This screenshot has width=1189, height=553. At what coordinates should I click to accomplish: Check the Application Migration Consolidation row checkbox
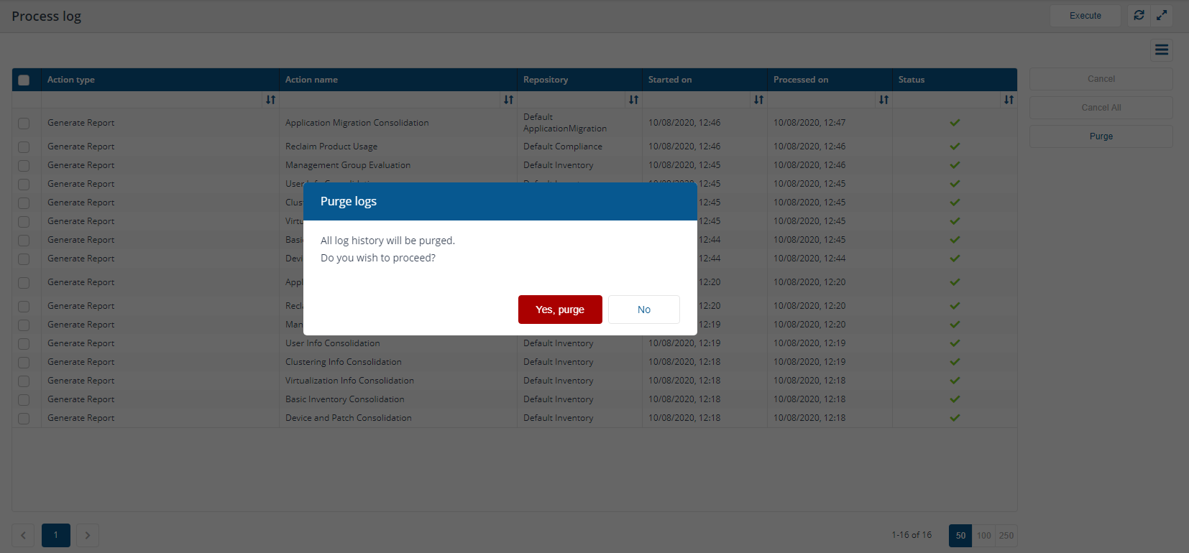tap(24, 124)
